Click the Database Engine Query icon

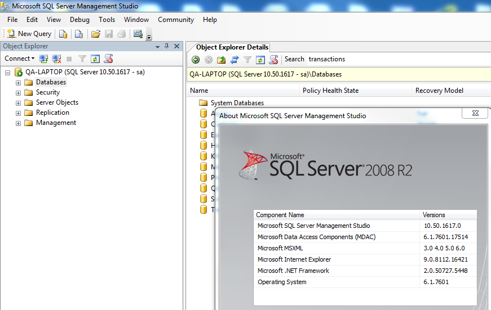tap(63, 34)
